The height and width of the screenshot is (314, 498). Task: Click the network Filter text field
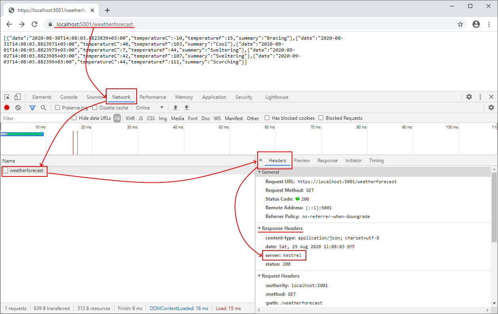pyautogui.click(x=35, y=118)
